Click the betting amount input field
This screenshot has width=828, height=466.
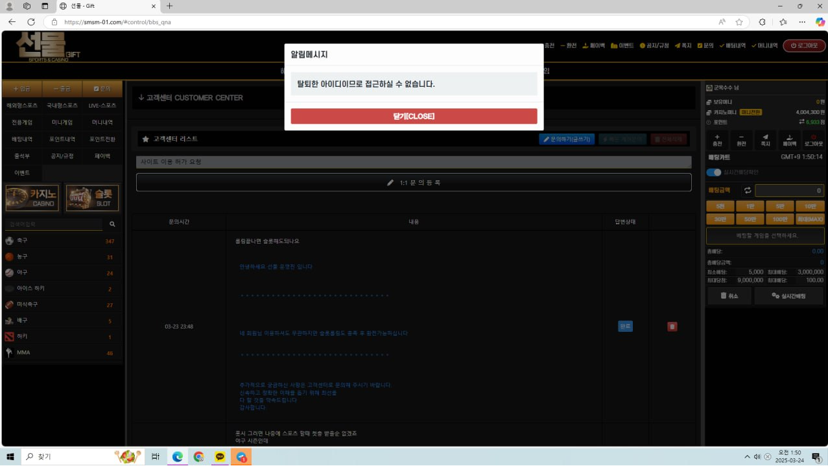point(789,191)
